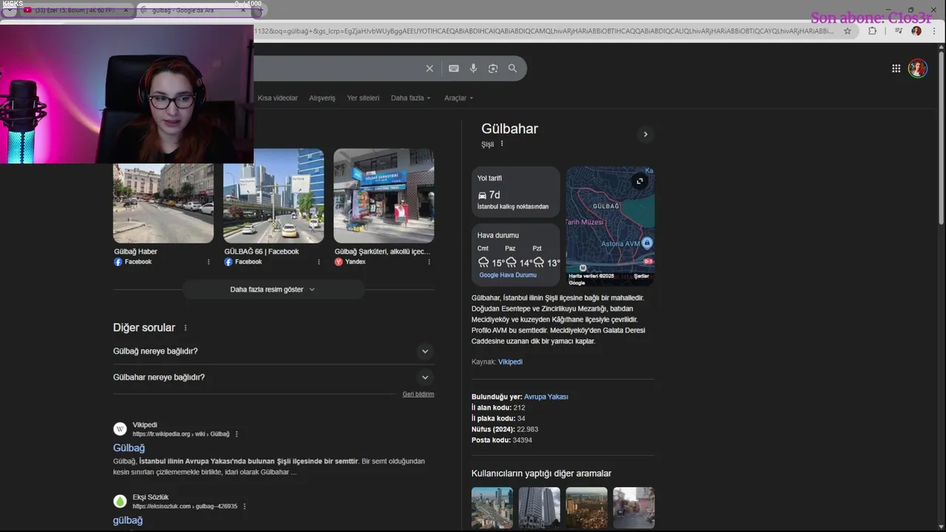Open 'Google Hava Durumu' link
Screen dimensions: 946x532
(x=508, y=275)
